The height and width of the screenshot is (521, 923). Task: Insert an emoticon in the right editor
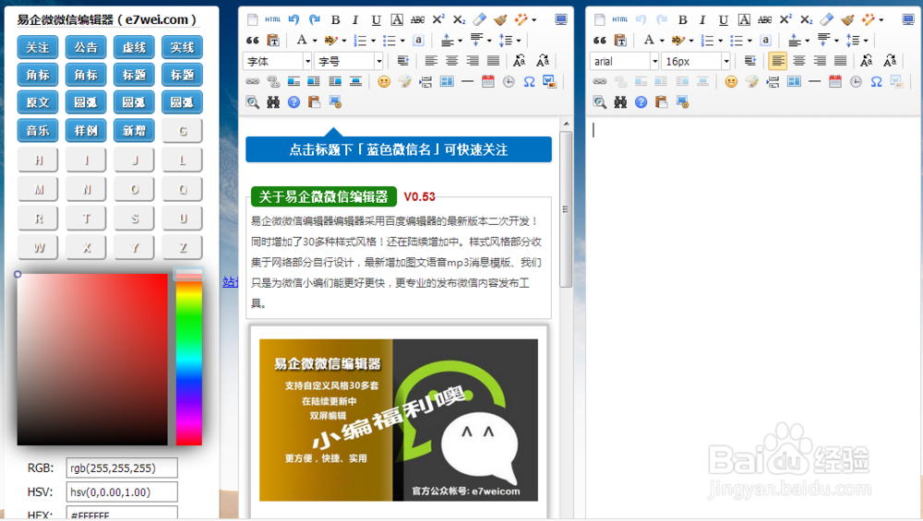[731, 82]
